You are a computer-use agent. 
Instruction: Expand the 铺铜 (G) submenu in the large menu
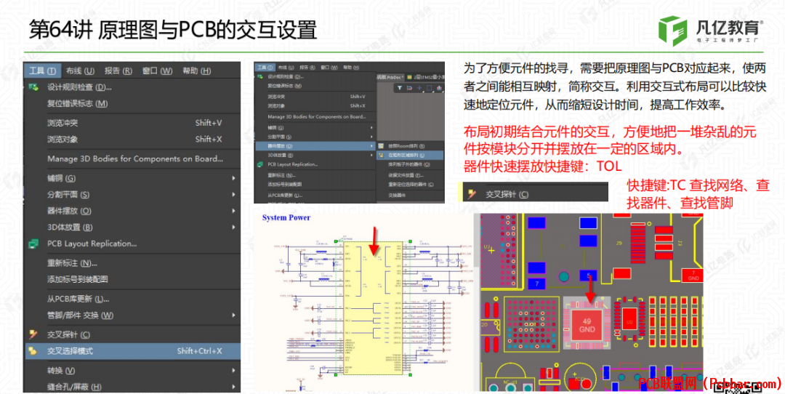tap(132, 178)
